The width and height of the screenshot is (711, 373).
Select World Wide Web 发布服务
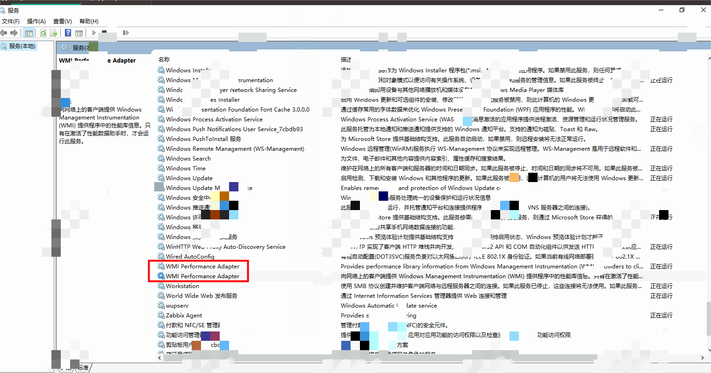[201, 296]
